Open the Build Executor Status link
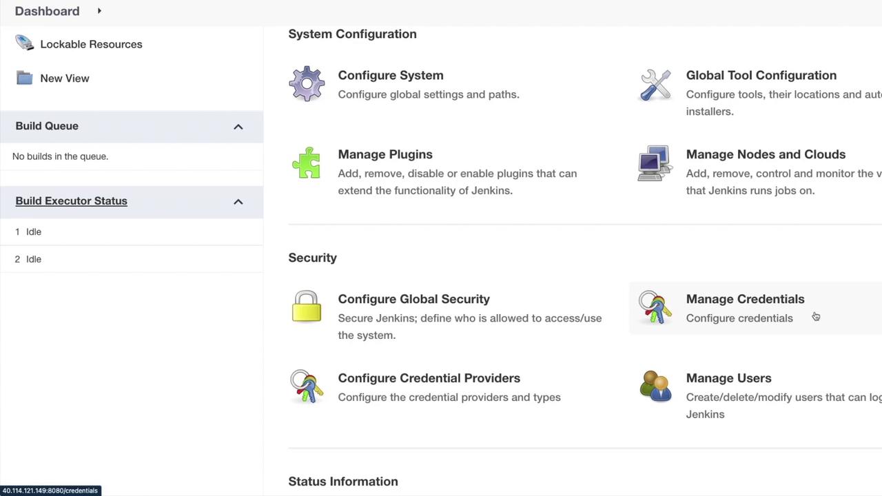 click(71, 201)
